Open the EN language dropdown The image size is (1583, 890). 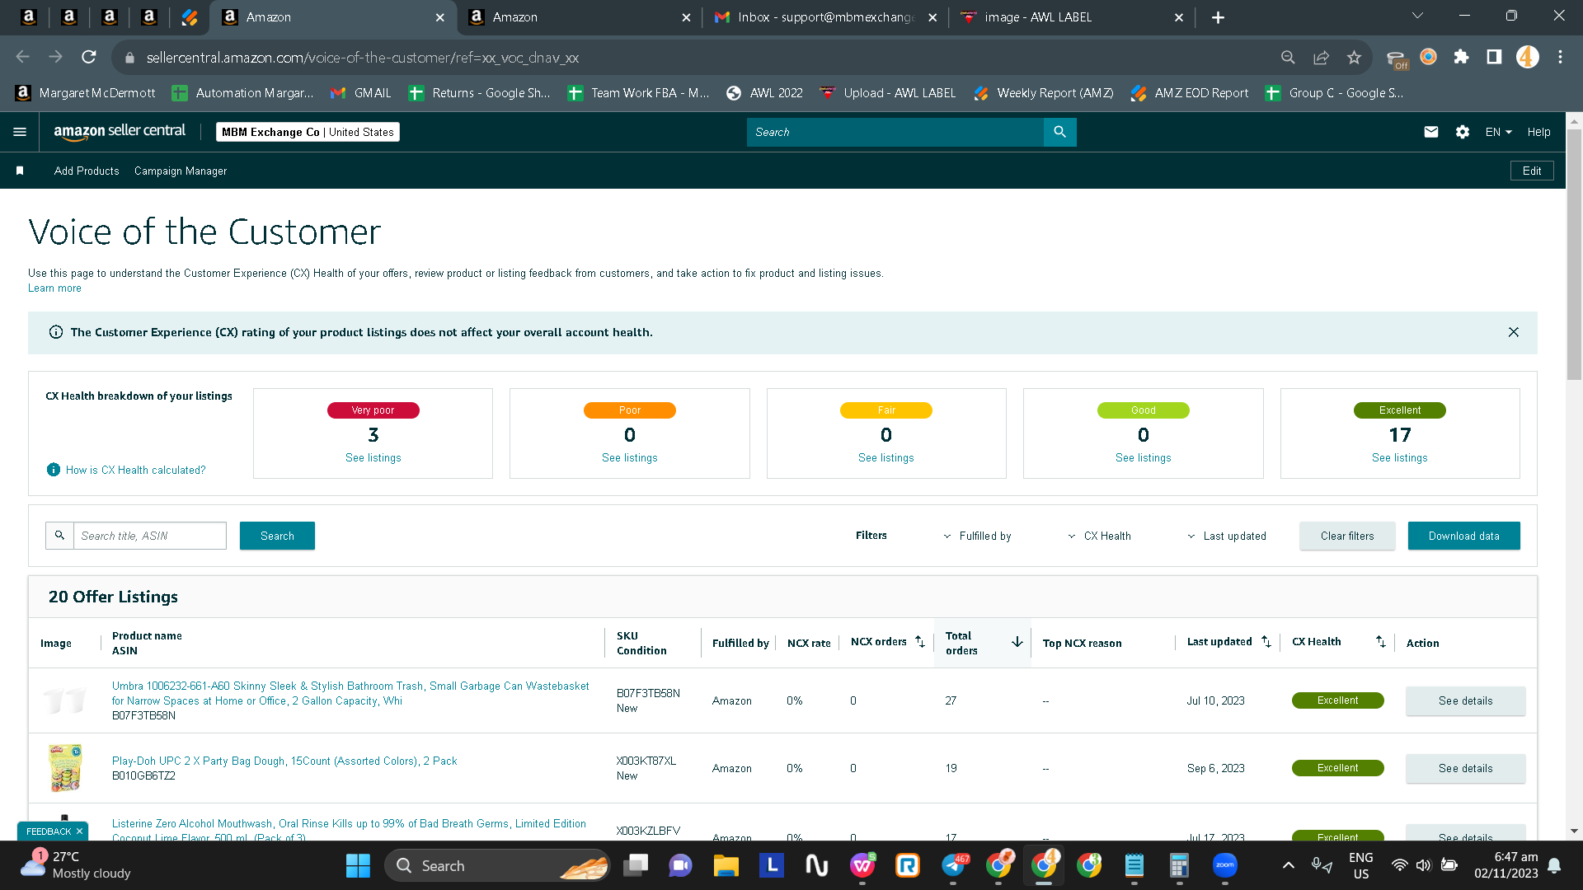pos(1498,132)
